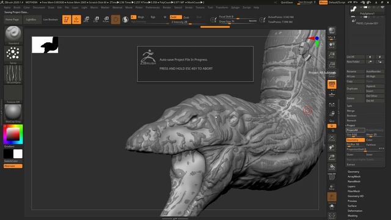Screen dimensions: 391x220
Task: Toggle the Zsub mode
Action: pyautogui.click(x=186, y=18)
